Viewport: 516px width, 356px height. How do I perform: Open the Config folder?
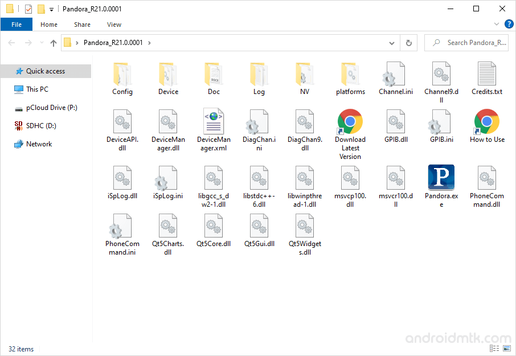[x=122, y=74]
